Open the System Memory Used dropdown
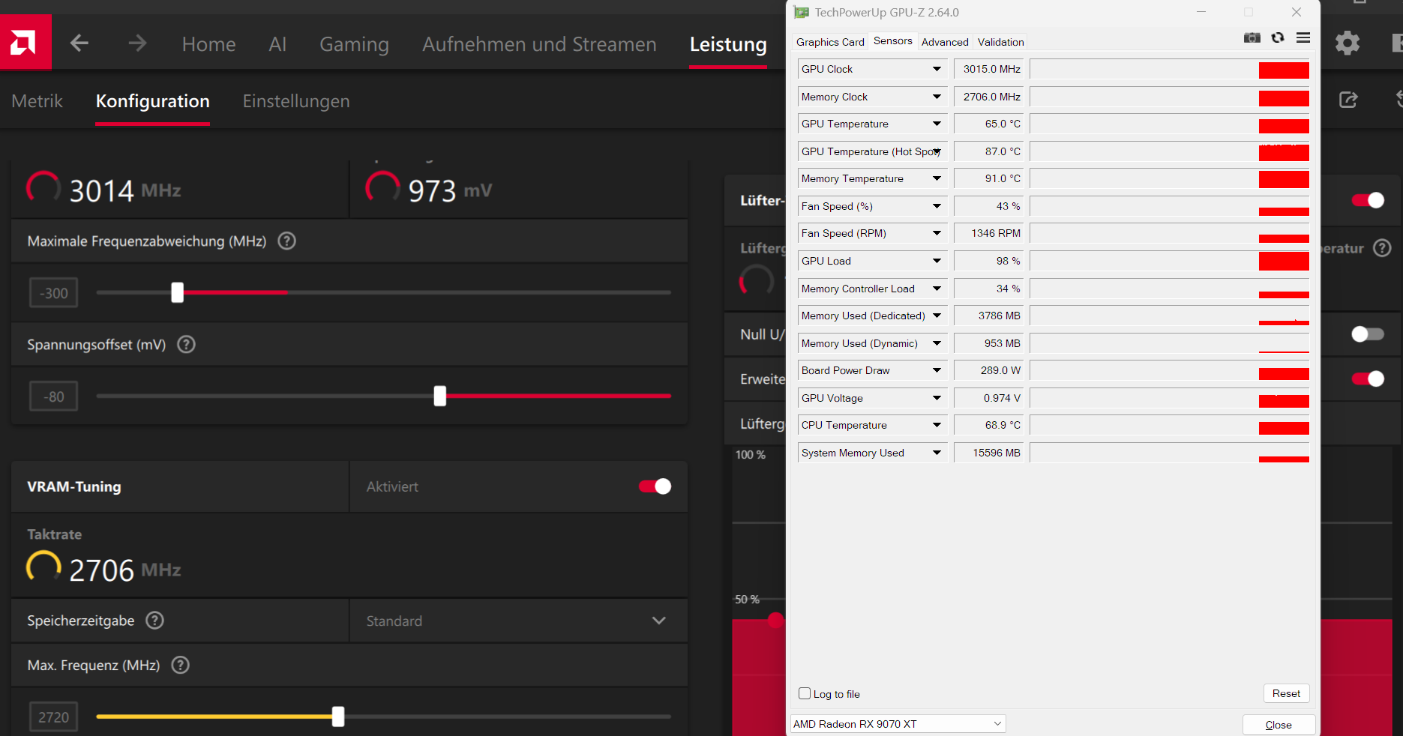Image resolution: width=1403 pixels, height=736 pixels. click(x=937, y=453)
